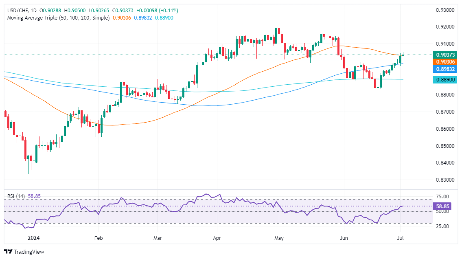Click the May label on time axis
This screenshot has height=259, width=462.
pos(279,238)
